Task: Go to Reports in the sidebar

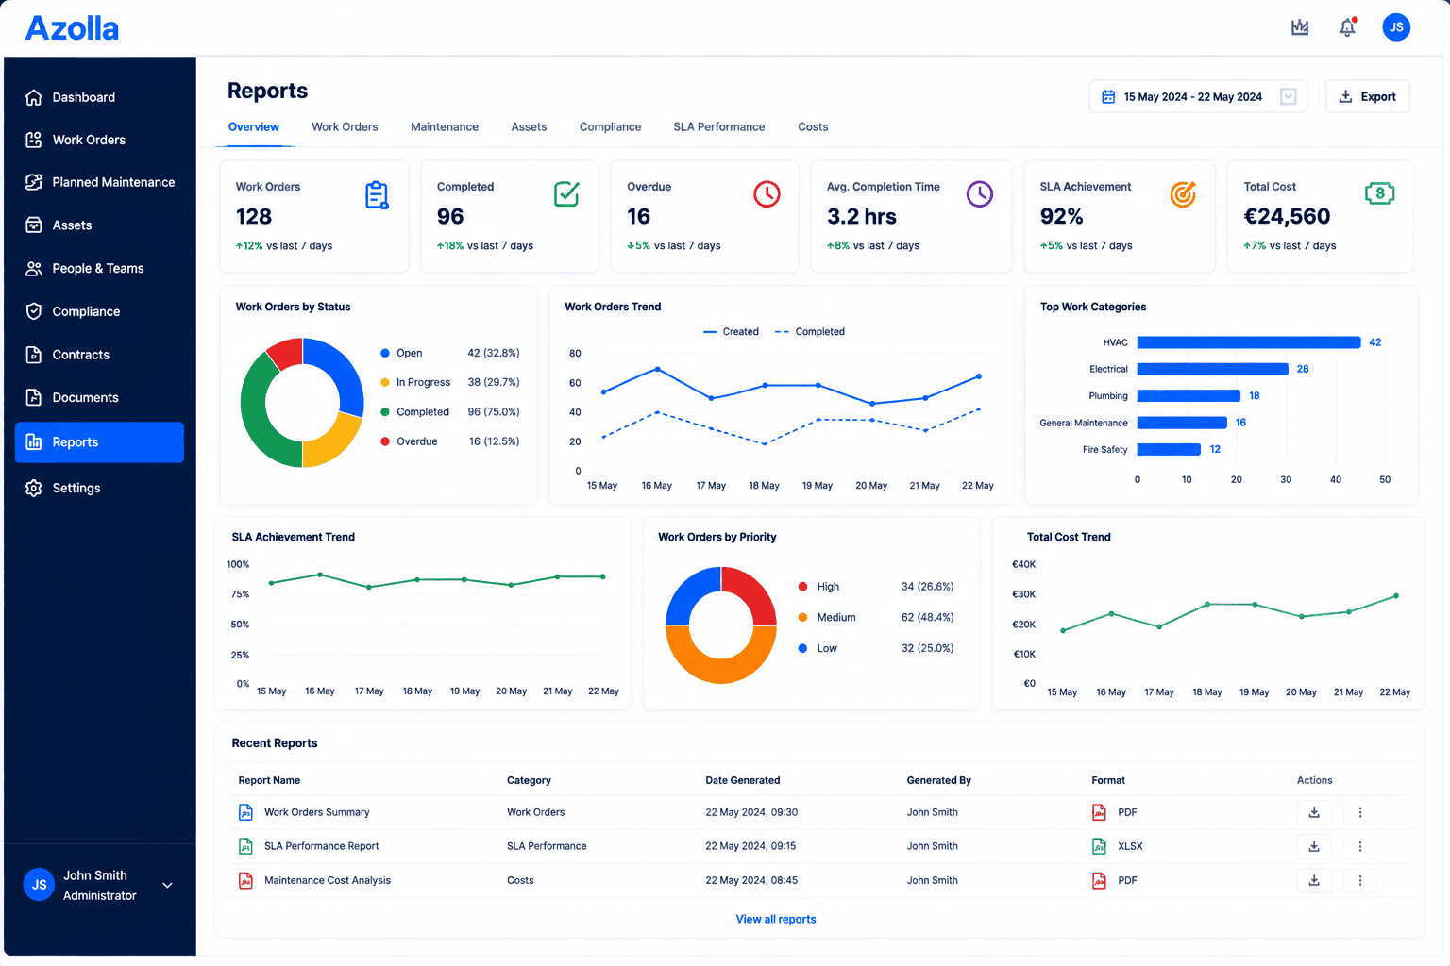Action: click(x=99, y=442)
